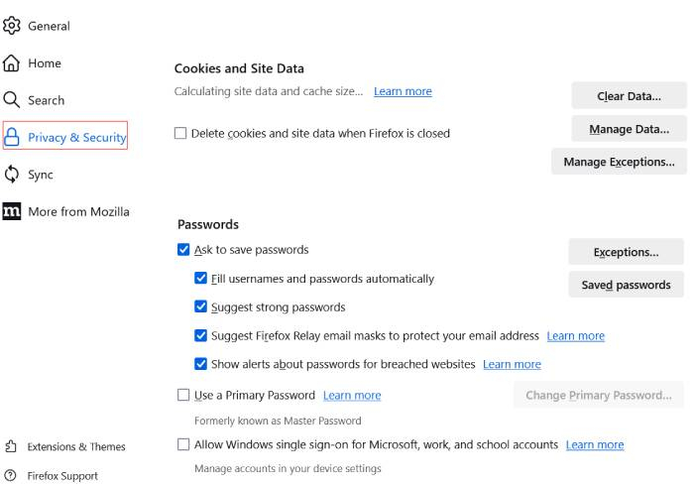This screenshot has width=694, height=487.
Task: Click the Firefox Support question mark icon
Action: point(10,475)
